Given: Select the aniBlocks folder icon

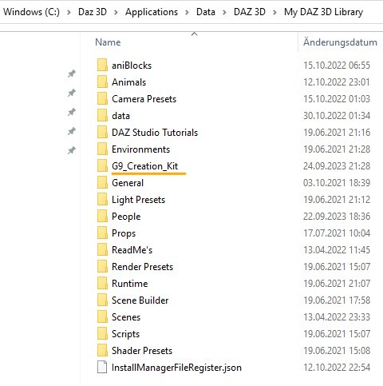Looking at the screenshot, I should tap(102, 66).
